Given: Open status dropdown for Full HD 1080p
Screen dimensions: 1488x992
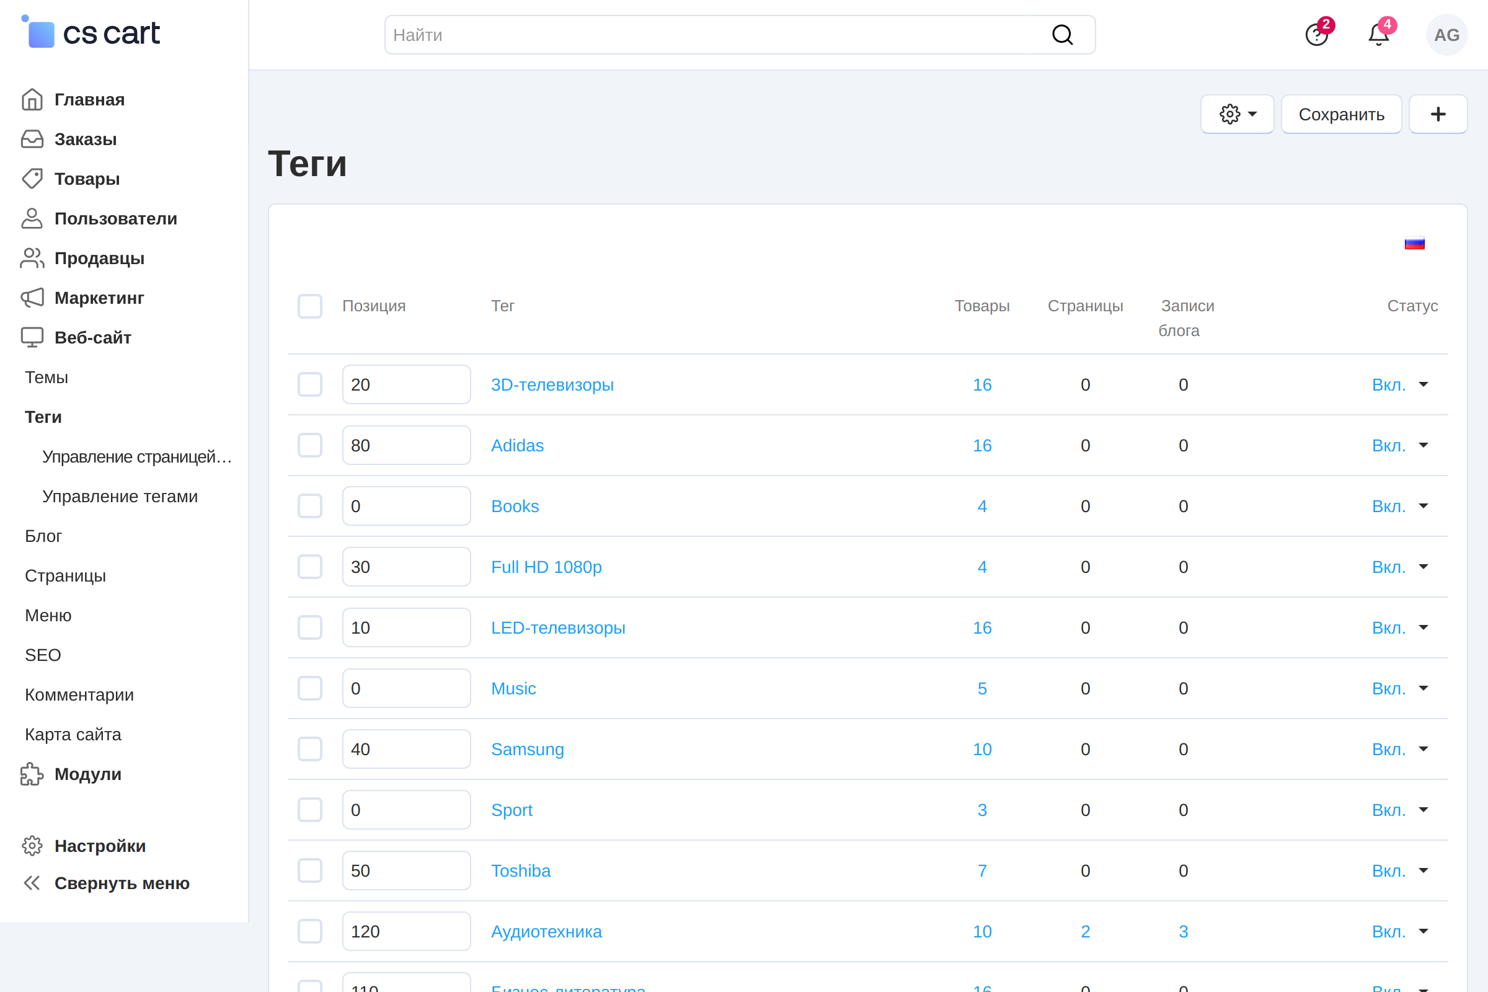Looking at the screenshot, I should click(x=1400, y=567).
